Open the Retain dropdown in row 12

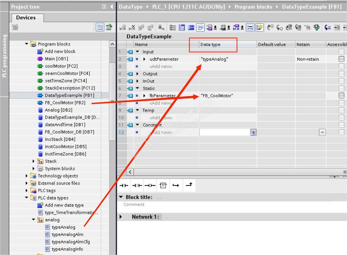coord(322,133)
